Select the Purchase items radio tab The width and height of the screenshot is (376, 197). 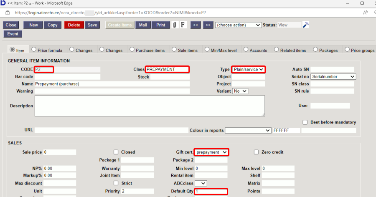(132, 49)
